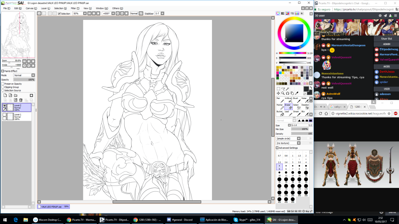The height and width of the screenshot is (224, 399).
Task: Create a new normal layer
Action: point(5,95)
